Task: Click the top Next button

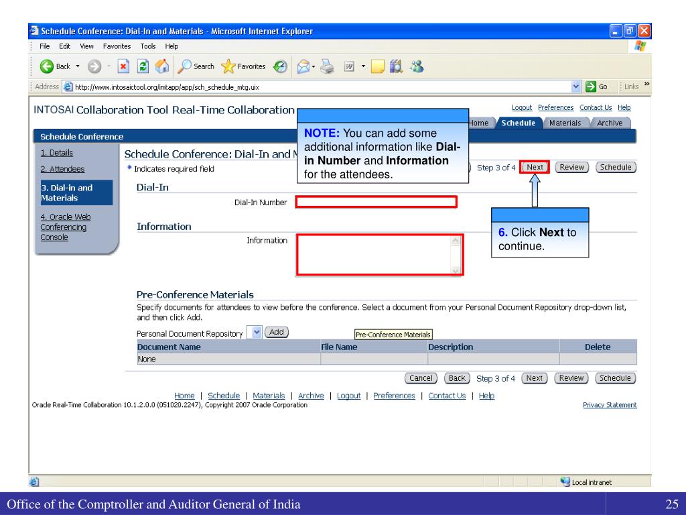Action: (535, 167)
